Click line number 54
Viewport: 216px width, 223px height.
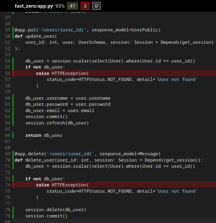pos(7,61)
